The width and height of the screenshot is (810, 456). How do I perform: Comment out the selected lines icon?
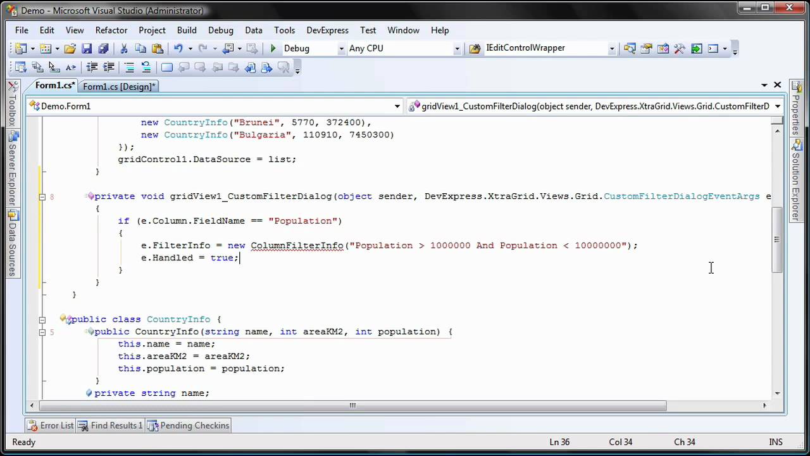click(129, 67)
